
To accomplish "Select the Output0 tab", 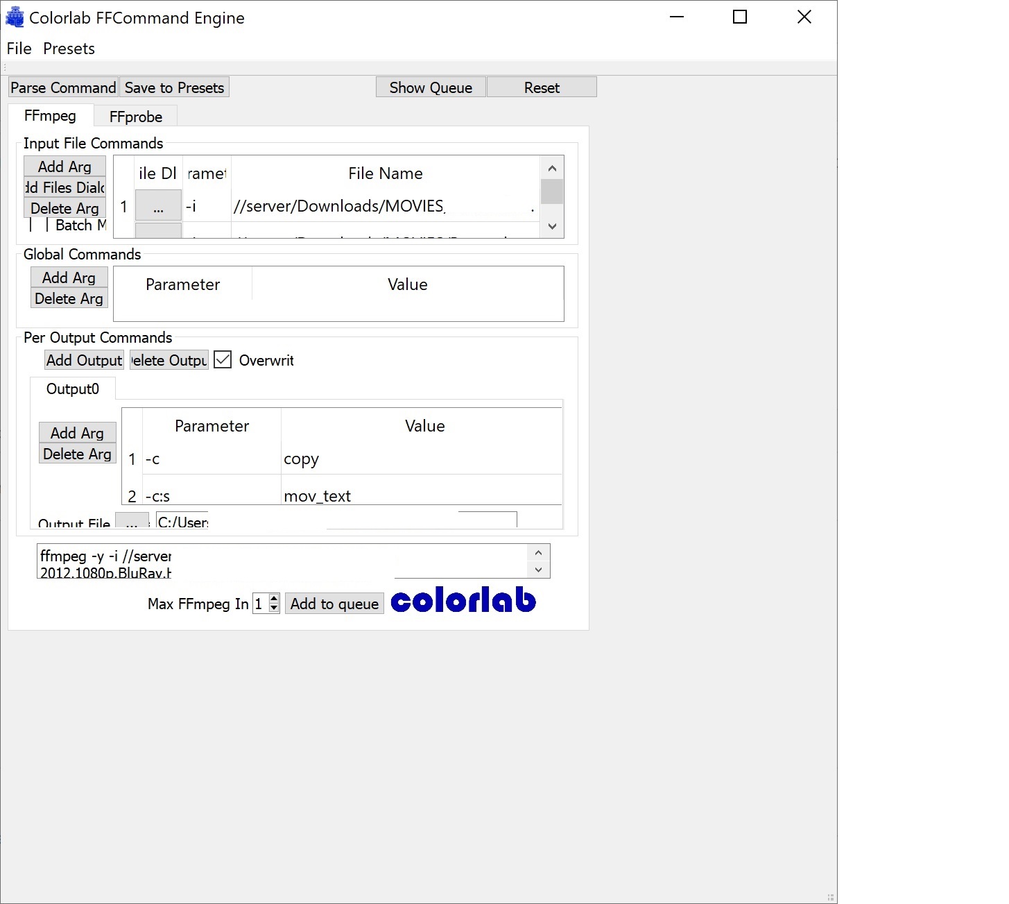I will (x=73, y=389).
